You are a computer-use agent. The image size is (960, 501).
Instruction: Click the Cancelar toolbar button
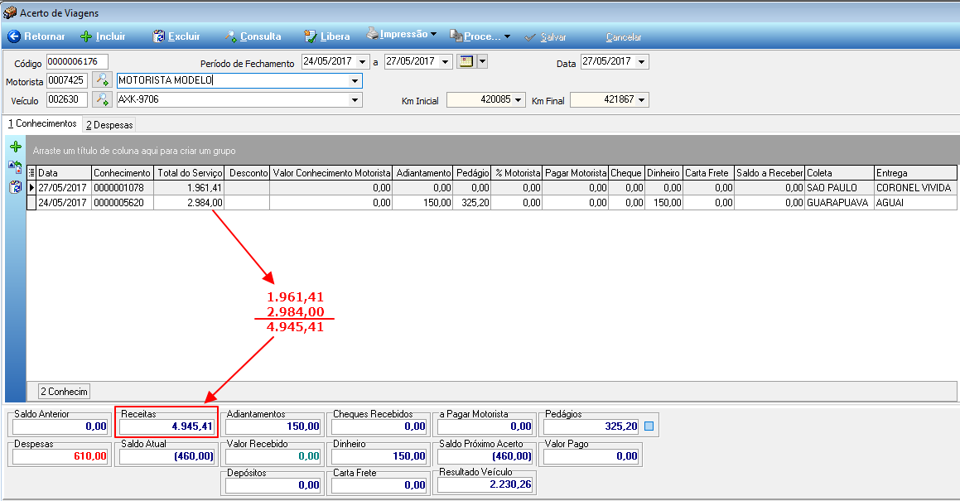point(624,37)
